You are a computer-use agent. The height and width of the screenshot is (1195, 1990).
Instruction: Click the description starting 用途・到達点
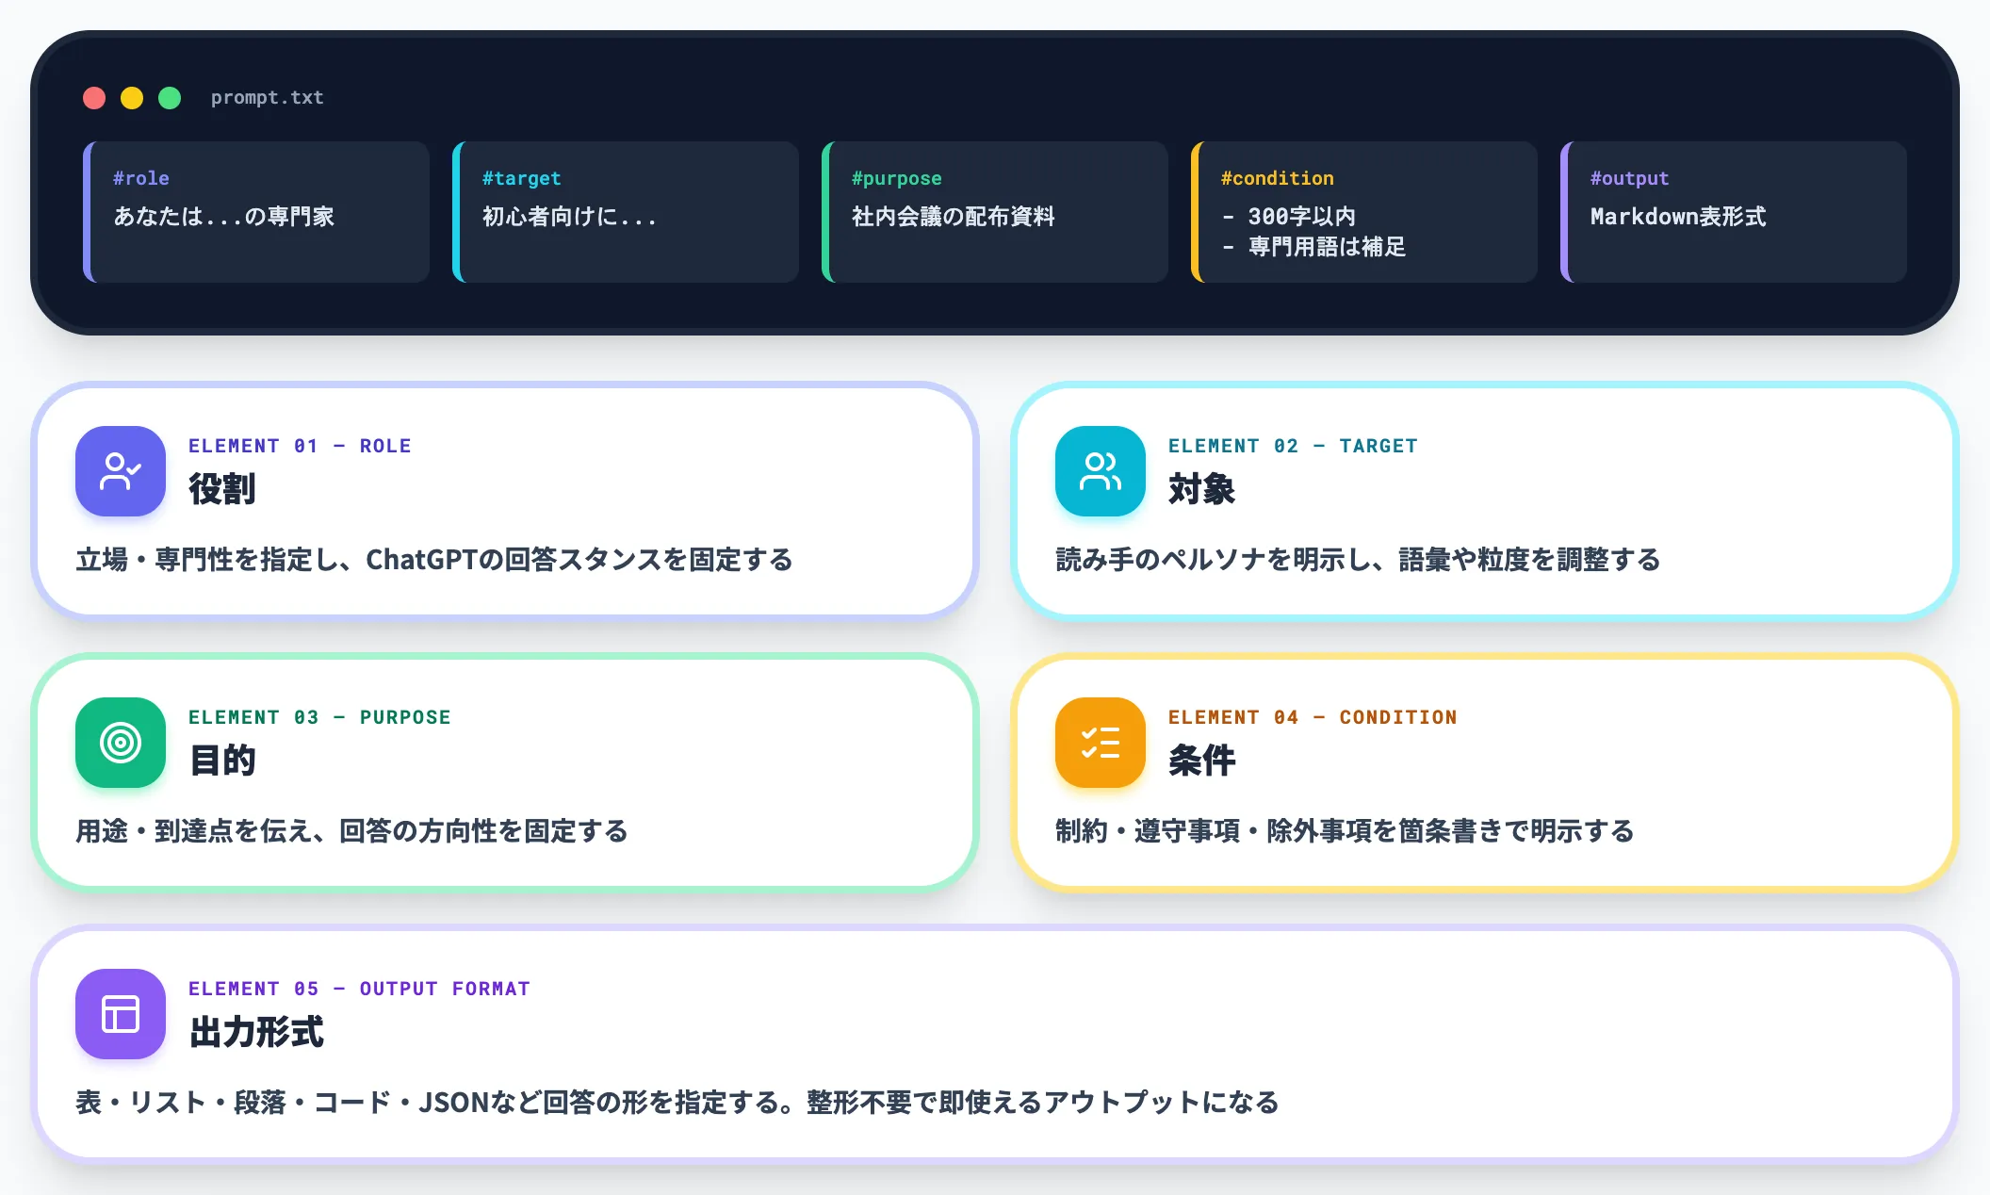351,831
